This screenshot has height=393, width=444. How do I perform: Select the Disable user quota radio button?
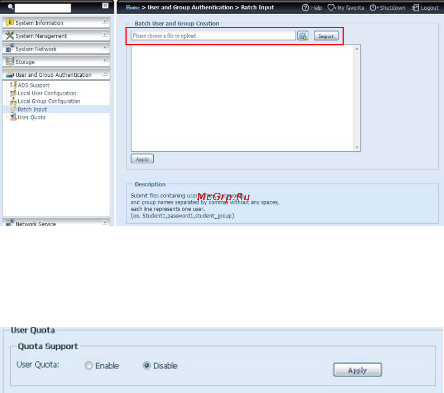147,365
